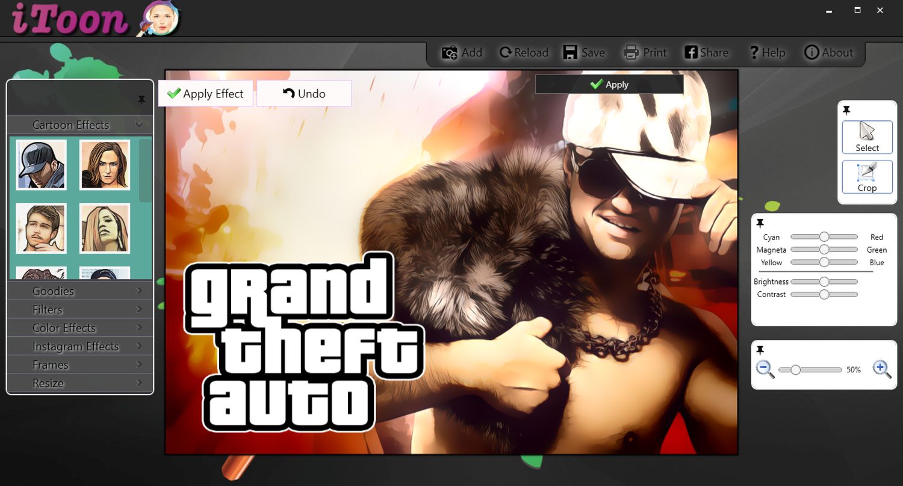Viewport: 903px width, 486px height.
Task: Click the 50% zoom value
Action: [x=854, y=370]
